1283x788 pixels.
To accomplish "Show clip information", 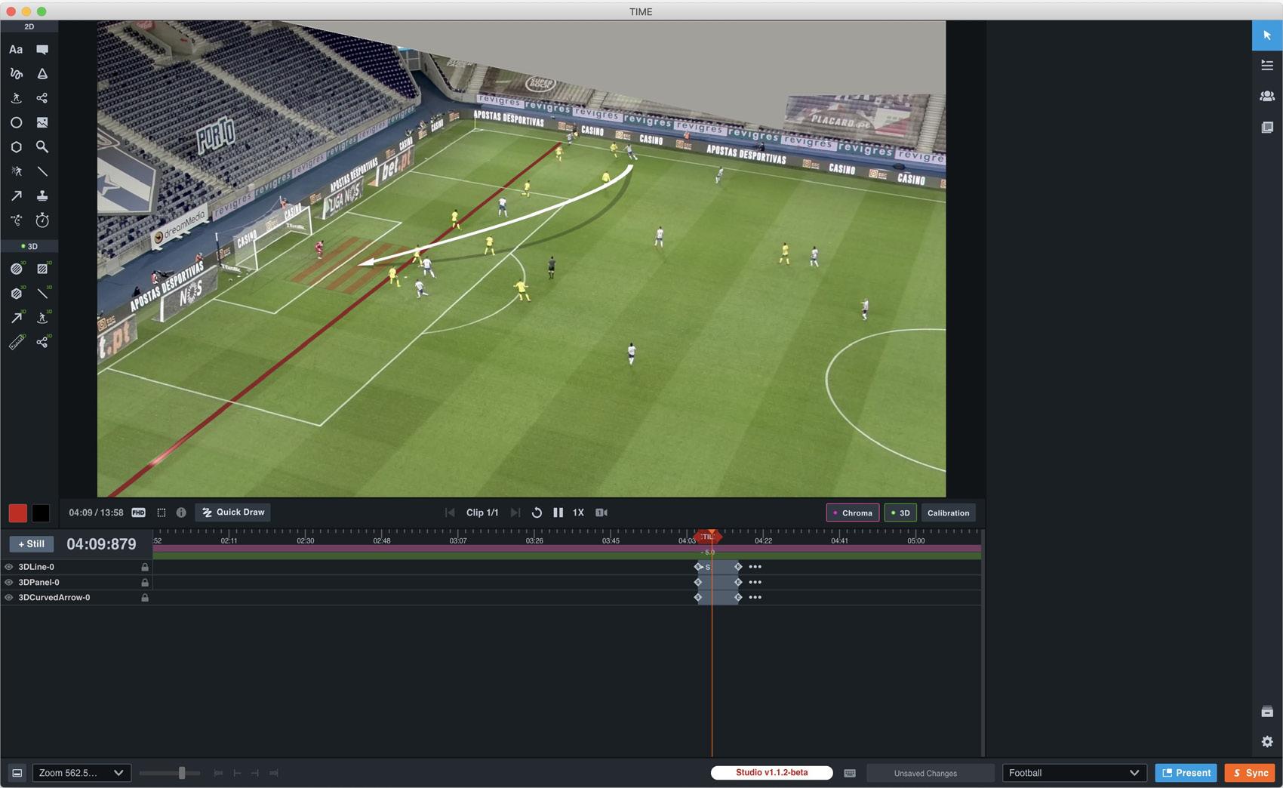I will tap(181, 513).
